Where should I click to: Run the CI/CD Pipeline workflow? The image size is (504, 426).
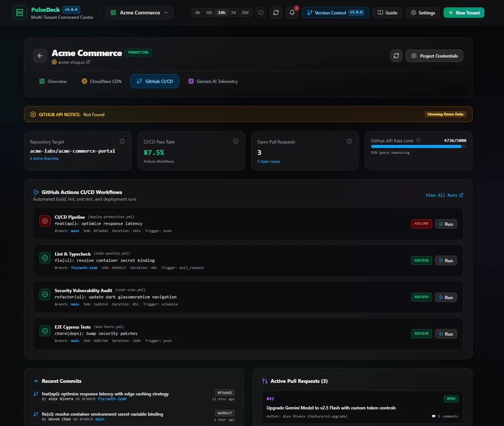click(x=446, y=224)
